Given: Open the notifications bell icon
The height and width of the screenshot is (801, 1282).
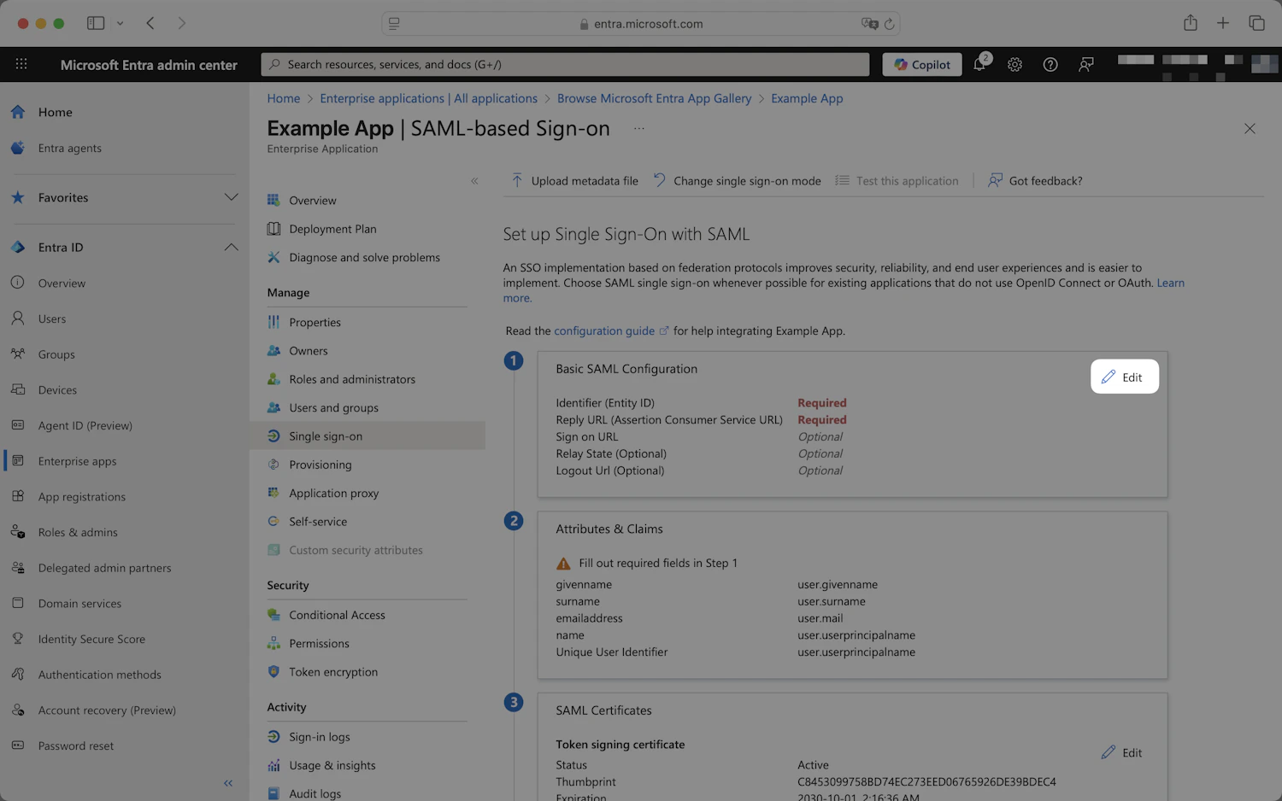Looking at the screenshot, I should 979,64.
